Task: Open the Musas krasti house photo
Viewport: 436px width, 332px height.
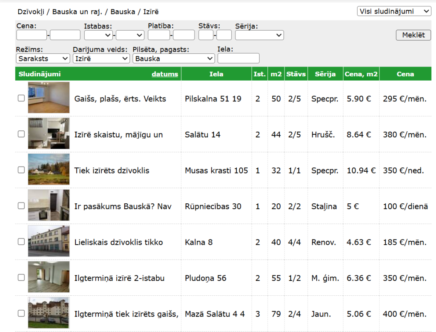Action: [49, 170]
